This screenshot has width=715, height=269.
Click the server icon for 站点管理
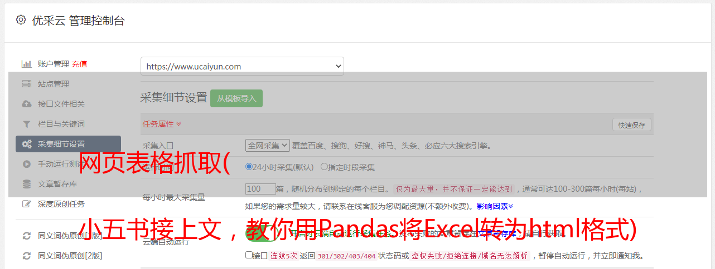point(26,84)
